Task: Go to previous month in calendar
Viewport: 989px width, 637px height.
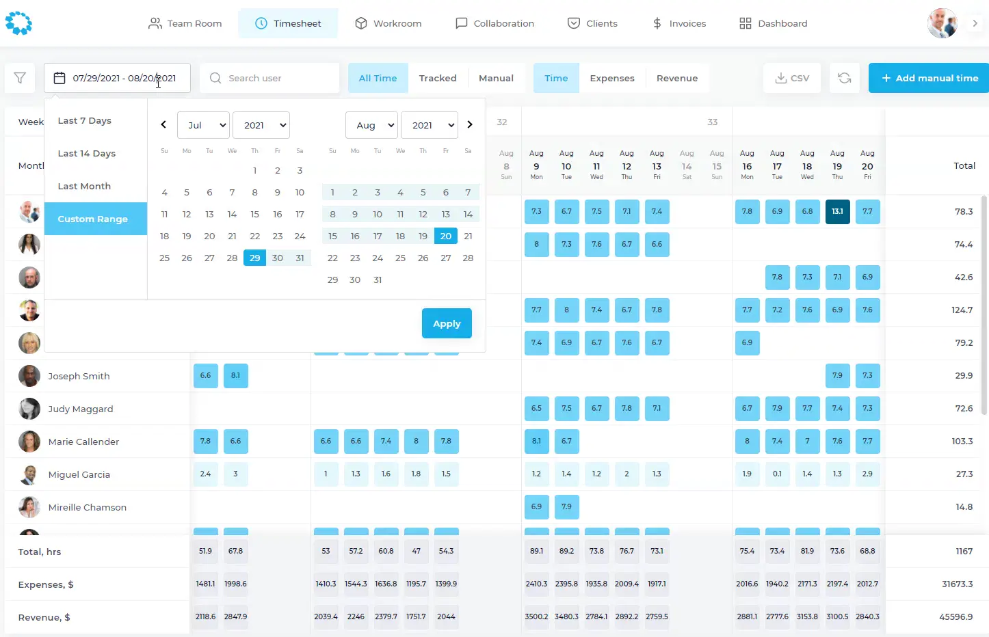Action: pos(163,124)
